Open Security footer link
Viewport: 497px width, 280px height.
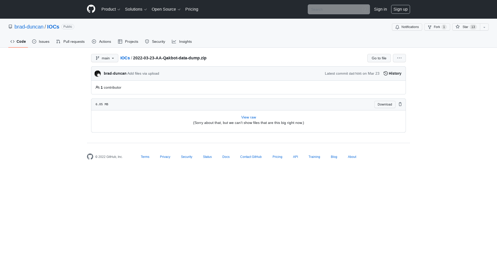[x=187, y=157]
